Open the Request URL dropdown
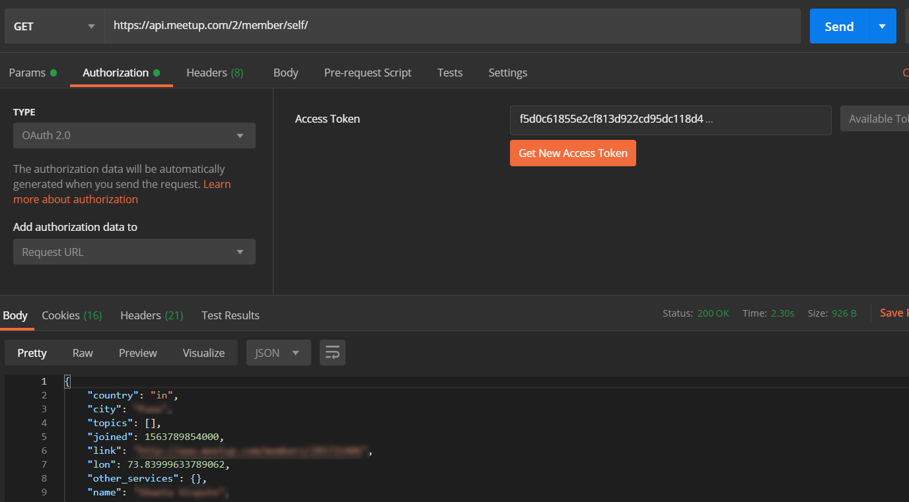The image size is (909, 502). pyautogui.click(x=134, y=252)
